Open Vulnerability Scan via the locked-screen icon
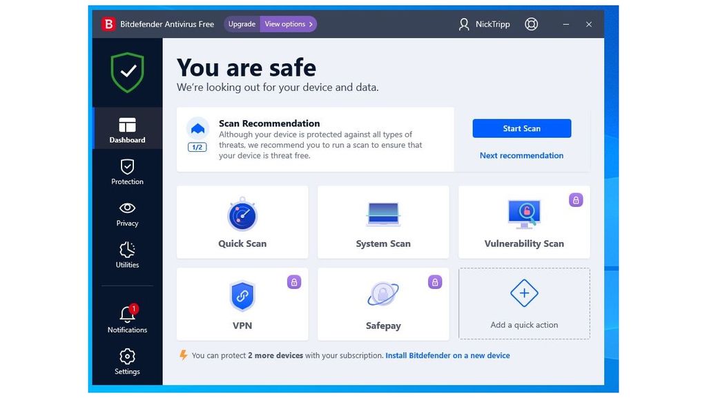Image resolution: width=707 pixels, height=398 pixels. point(524,214)
